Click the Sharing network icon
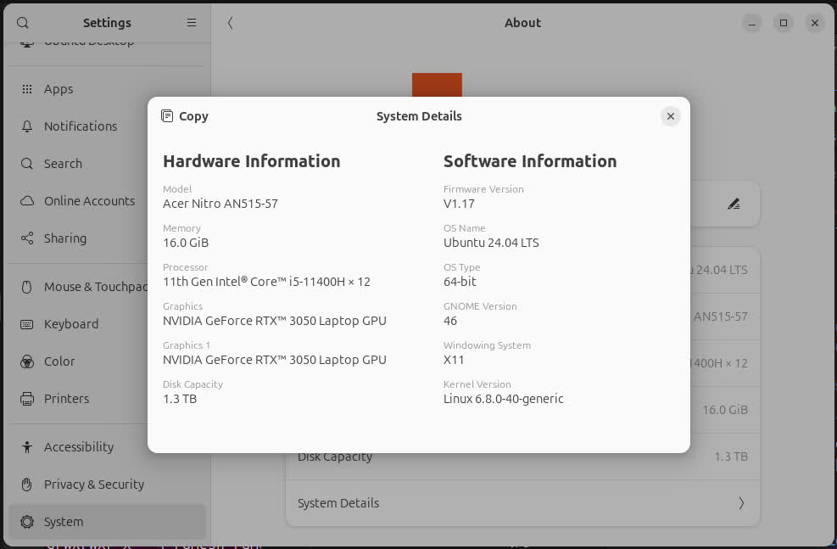 [x=25, y=238]
